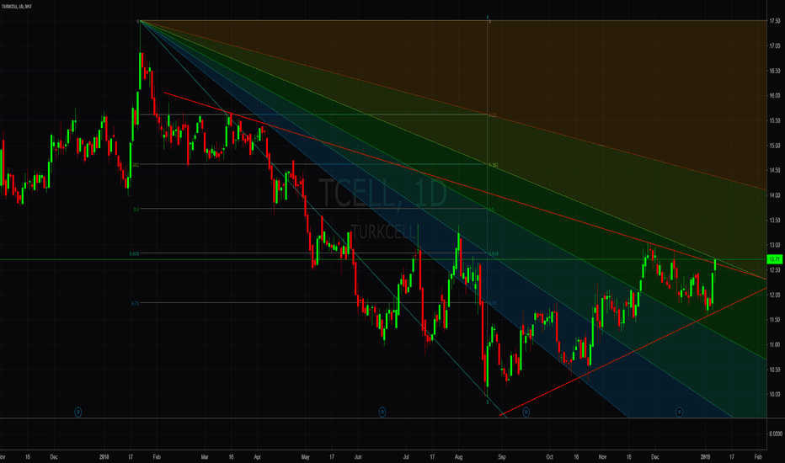785x463 pixels.
Task: Click the Apr label on time axis
Action: 258,457
